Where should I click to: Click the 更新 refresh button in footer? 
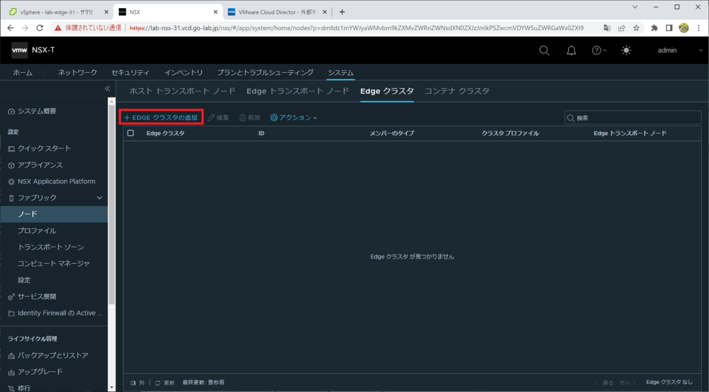pos(165,383)
